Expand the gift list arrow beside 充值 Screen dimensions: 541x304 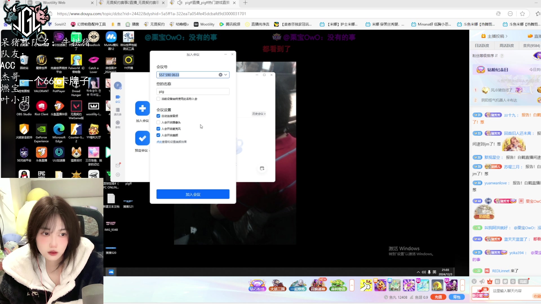click(462, 285)
